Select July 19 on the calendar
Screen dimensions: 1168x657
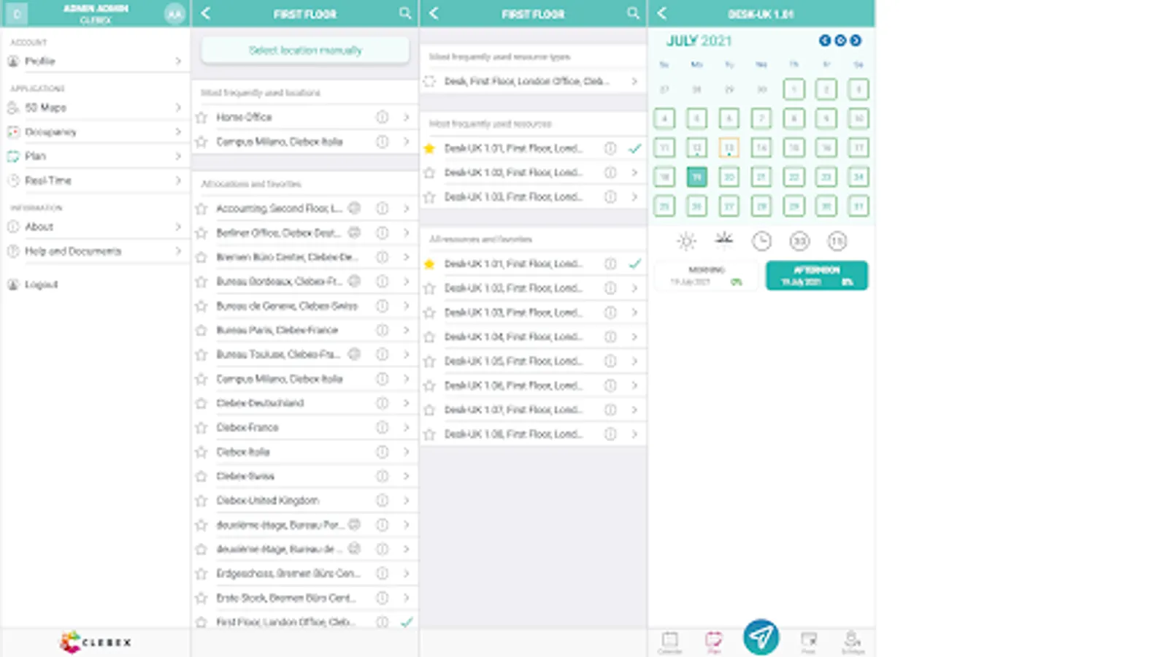(x=696, y=177)
